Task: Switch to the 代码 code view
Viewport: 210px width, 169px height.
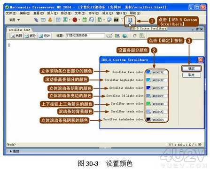Action: click(x=16, y=36)
